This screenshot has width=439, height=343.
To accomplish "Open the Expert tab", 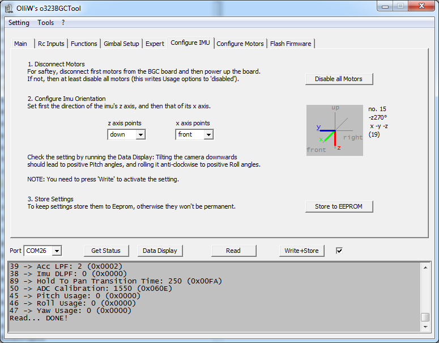I will (155, 44).
